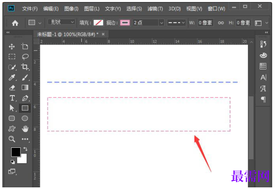Select the Pen tool

(x=25, y=98)
